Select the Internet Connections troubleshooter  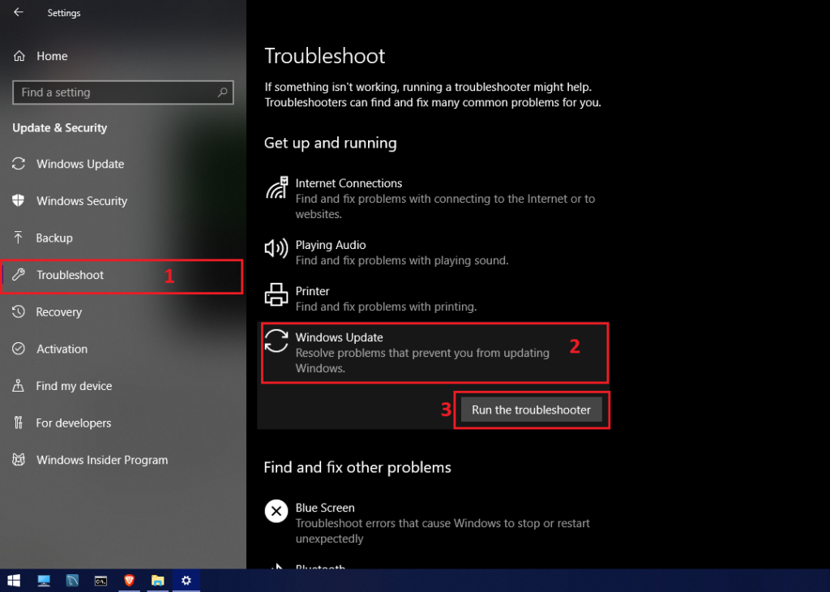coord(433,199)
